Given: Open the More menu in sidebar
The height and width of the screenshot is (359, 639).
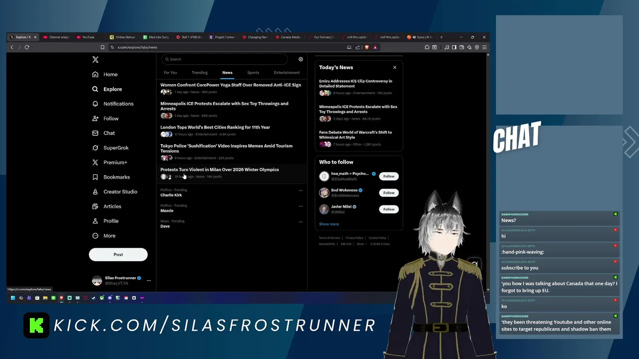Looking at the screenshot, I should tap(104, 236).
